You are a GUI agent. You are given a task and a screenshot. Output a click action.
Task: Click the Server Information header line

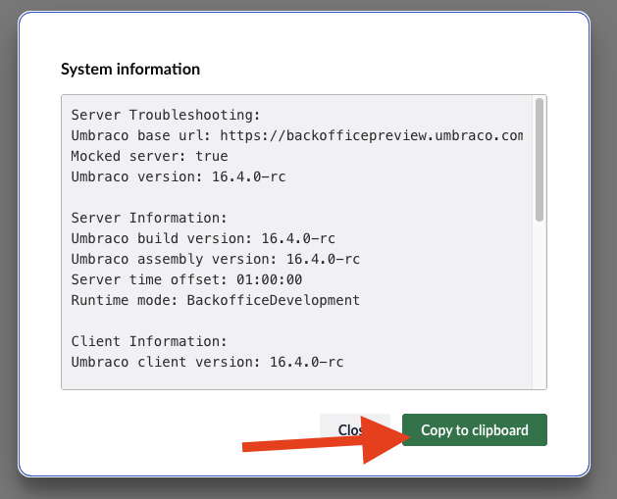pos(149,218)
